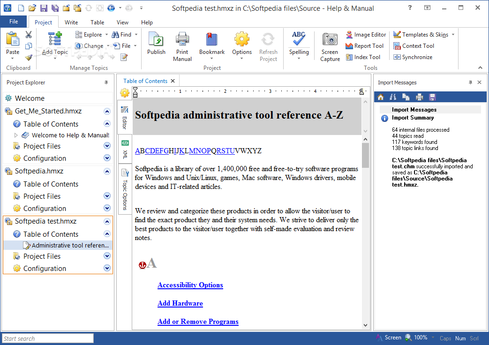Open the Help ribbon tab
This screenshot has width=489, height=345.
coord(147,22)
